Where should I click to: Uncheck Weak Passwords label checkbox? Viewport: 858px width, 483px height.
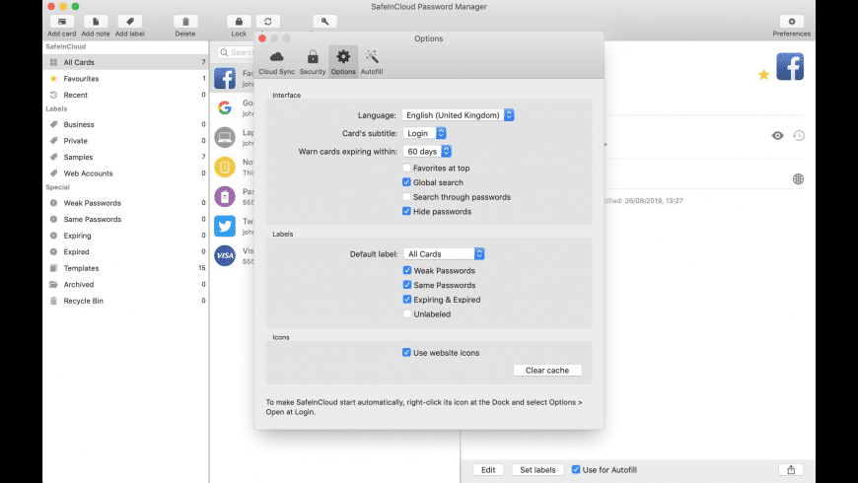[x=407, y=270]
